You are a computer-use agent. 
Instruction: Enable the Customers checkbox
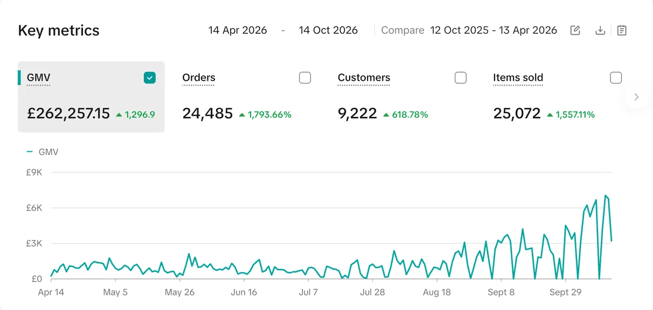461,78
